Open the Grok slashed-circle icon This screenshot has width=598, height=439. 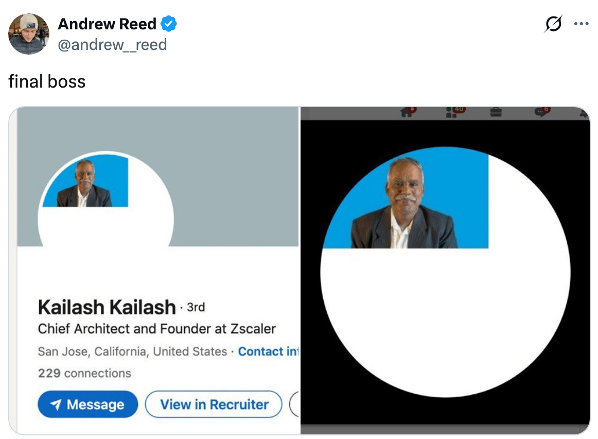tap(553, 24)
